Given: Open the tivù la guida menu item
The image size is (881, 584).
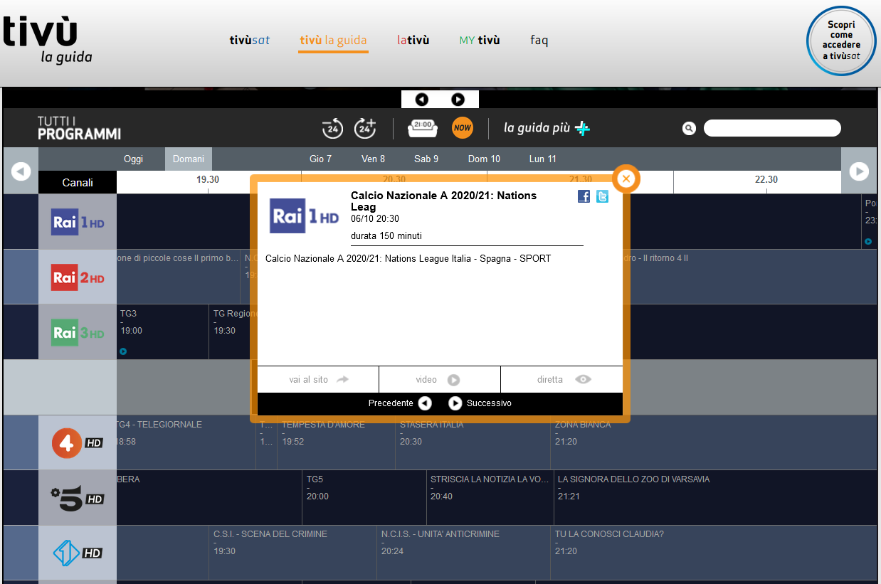Looking at the screenshot, I should pyautogui.click(x=333, y=41).
